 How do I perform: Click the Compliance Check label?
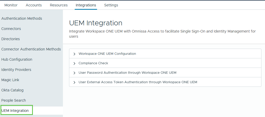point(93,63)
